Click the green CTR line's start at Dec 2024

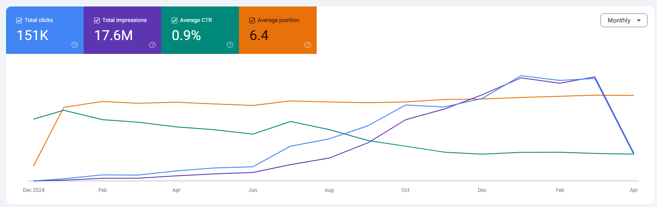click(34, 119)
